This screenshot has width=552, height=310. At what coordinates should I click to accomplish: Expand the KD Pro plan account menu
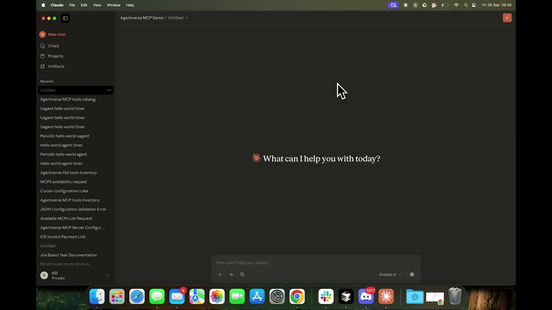[75, 276]
